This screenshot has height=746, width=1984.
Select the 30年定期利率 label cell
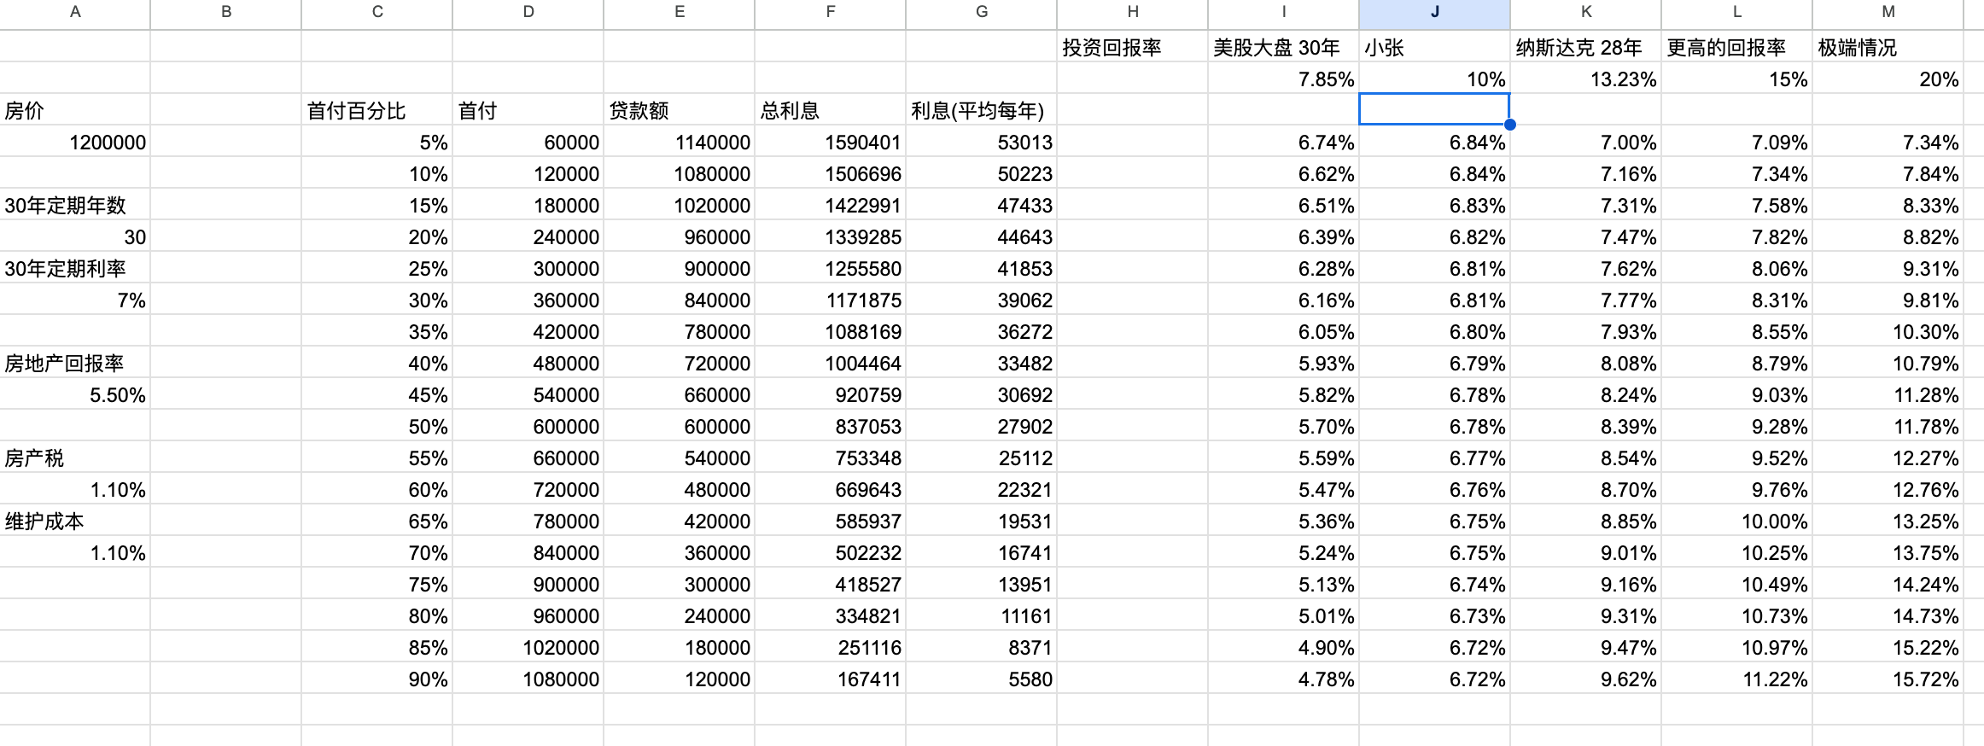[x=75, y=268]
